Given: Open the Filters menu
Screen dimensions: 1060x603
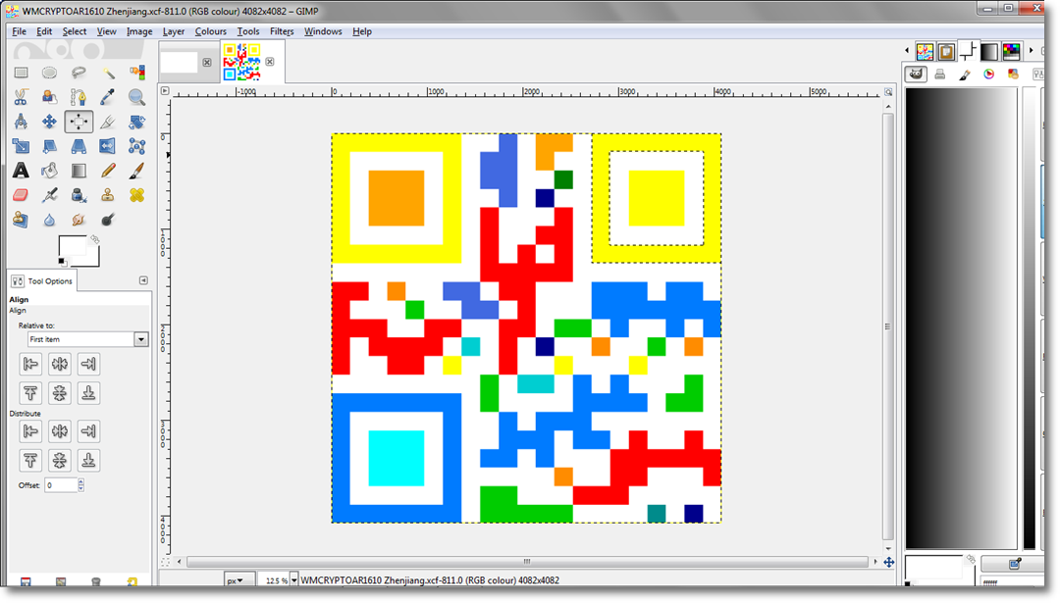Looking at the screenshot, I should pyautogui.click(x=282, y=31).
